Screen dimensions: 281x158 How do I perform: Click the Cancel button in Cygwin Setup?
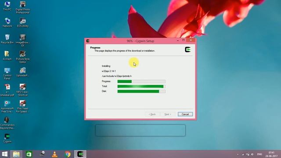click(x=185, y=114)
